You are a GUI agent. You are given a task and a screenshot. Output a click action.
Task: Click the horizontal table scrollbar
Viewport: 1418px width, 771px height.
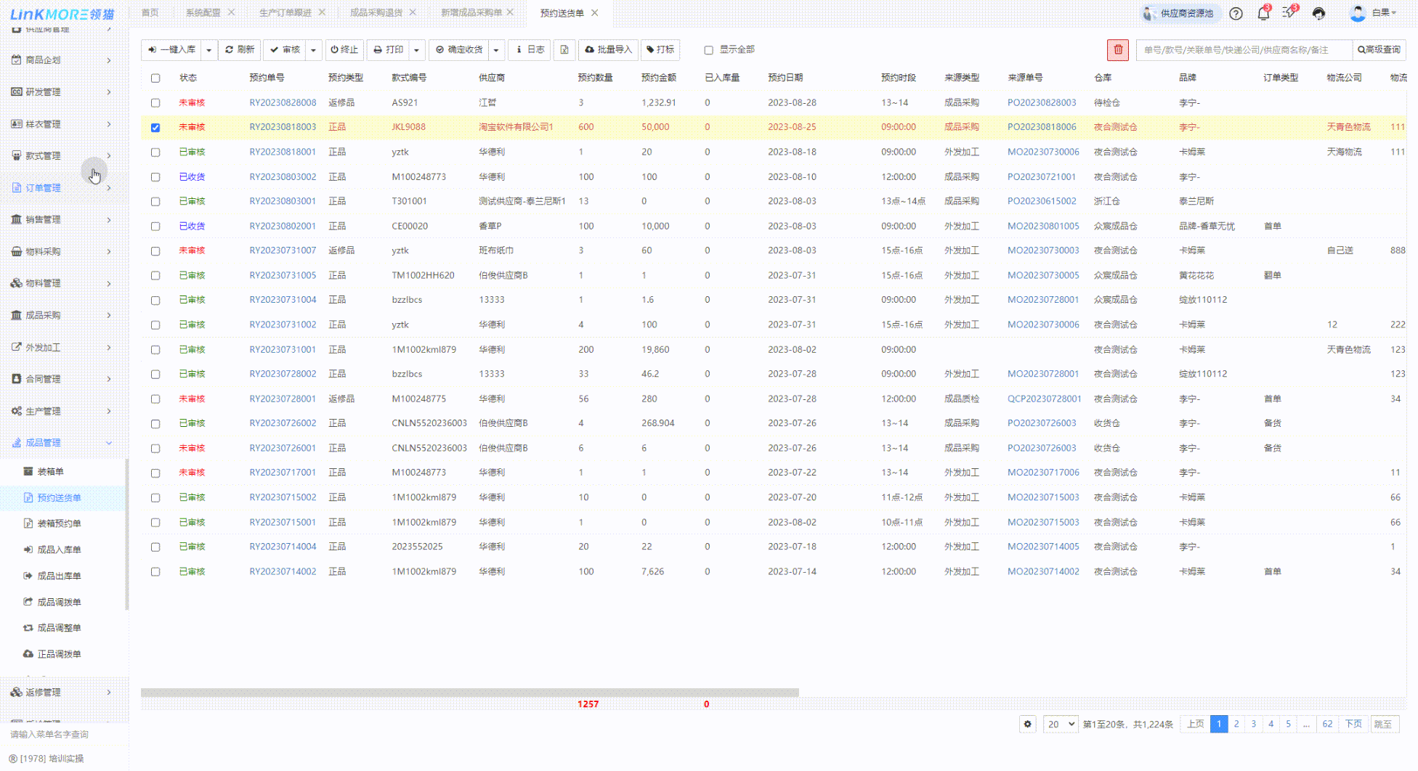point(469,693)
